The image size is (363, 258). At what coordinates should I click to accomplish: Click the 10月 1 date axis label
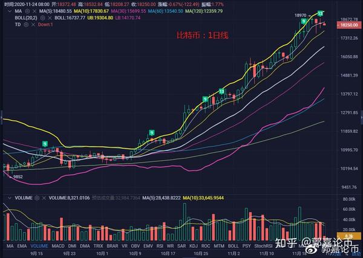102,254
